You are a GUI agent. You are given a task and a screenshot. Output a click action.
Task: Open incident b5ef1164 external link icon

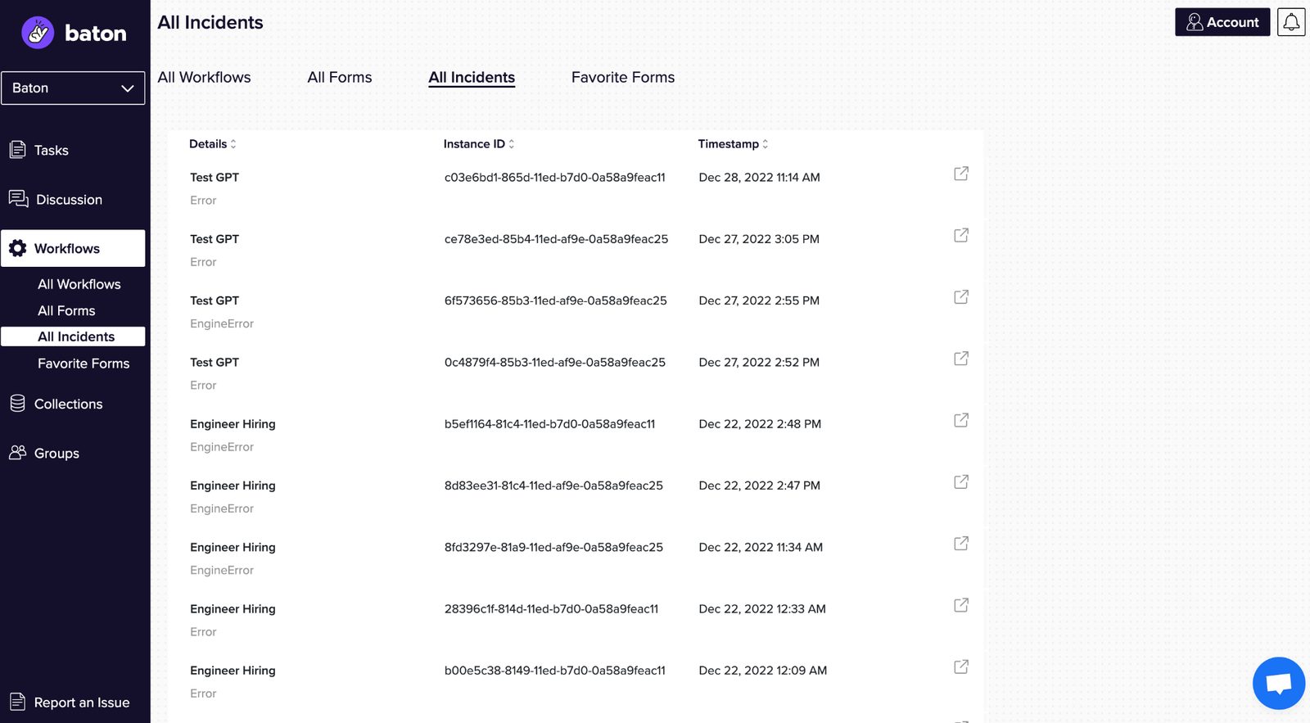click(961, 420)
